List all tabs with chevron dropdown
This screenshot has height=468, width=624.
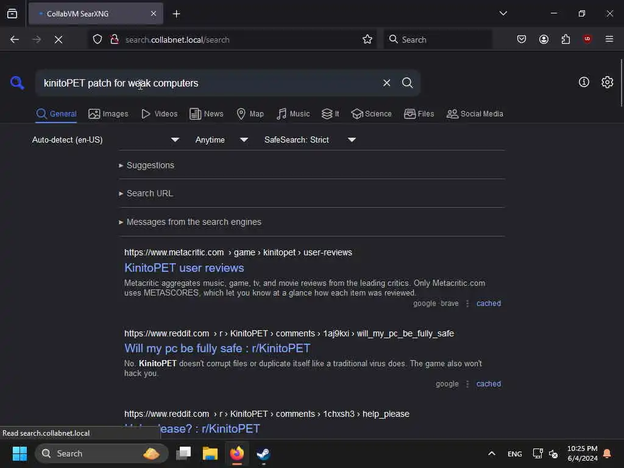503,13
